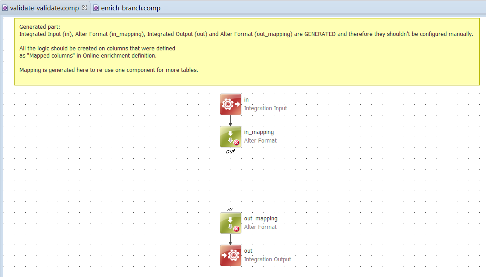
Task: Click the error badge on in_mapping component
Action: (236, 142)
